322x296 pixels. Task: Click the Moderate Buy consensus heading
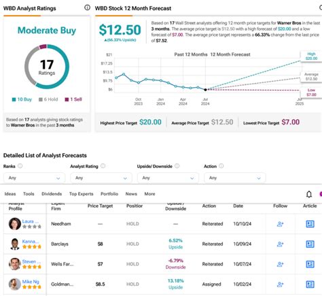(47, 31)
